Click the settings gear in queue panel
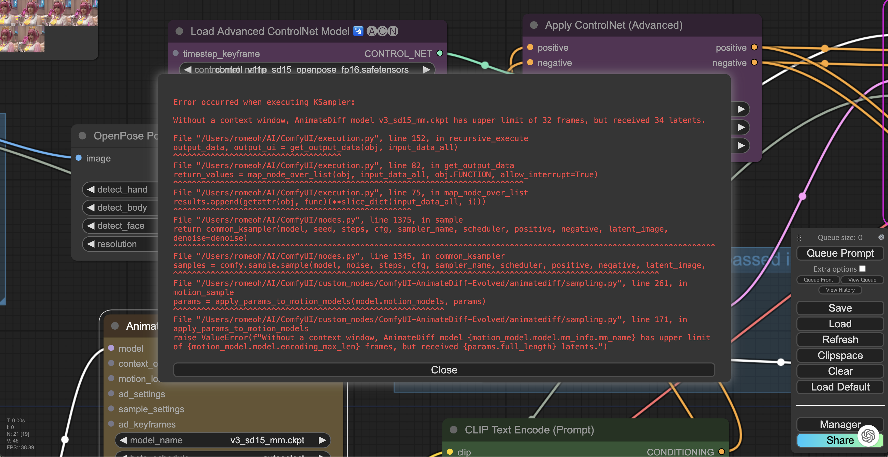888x457 pixels. (x=881, y=237)
